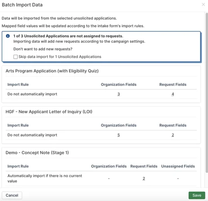Click Import Rule header in HGF LOI table
The image size is (208, 201).
(18, 125)
